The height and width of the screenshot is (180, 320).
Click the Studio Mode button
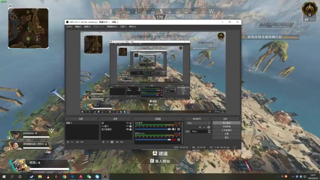(226, 130)
